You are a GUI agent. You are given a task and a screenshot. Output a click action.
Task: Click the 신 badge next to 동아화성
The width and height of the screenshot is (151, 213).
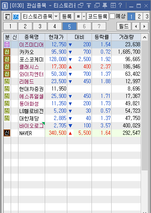[7, 104]
